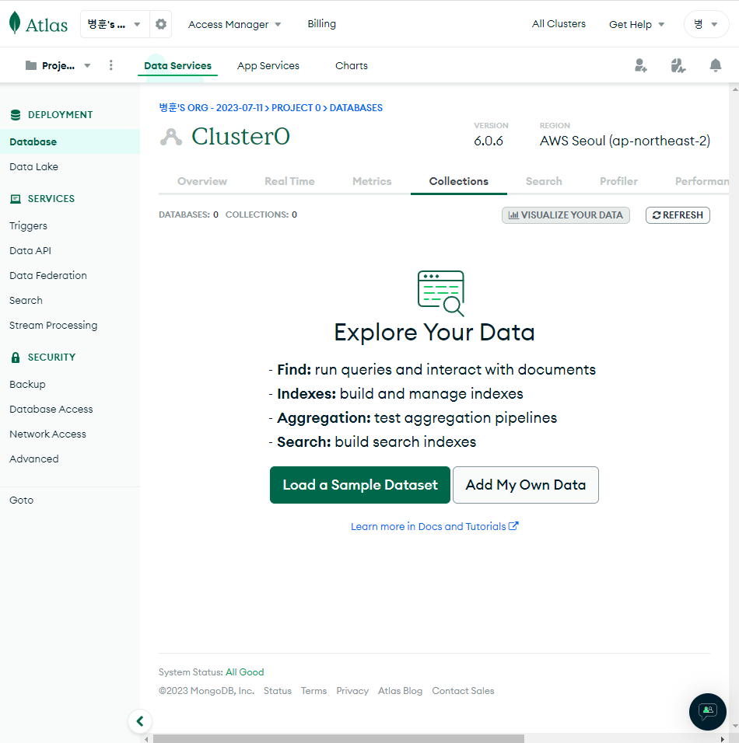Open the alerts bell icon
This screenshot has width=739, height=743.
[716, 65]
